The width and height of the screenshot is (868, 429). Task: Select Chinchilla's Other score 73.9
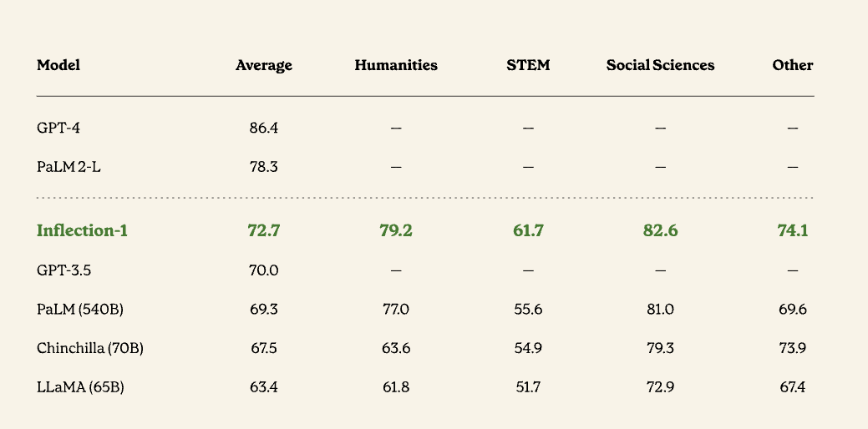point(792,348)
